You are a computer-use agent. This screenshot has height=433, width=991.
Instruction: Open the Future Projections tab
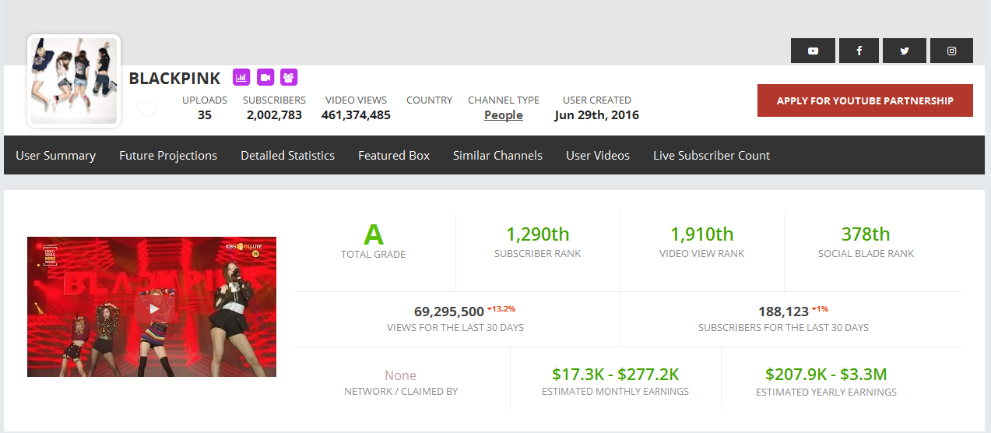[x=168, y=155]
